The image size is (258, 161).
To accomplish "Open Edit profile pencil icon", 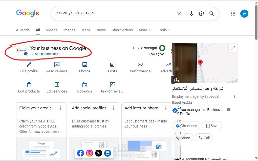I will tap(29, 65).
